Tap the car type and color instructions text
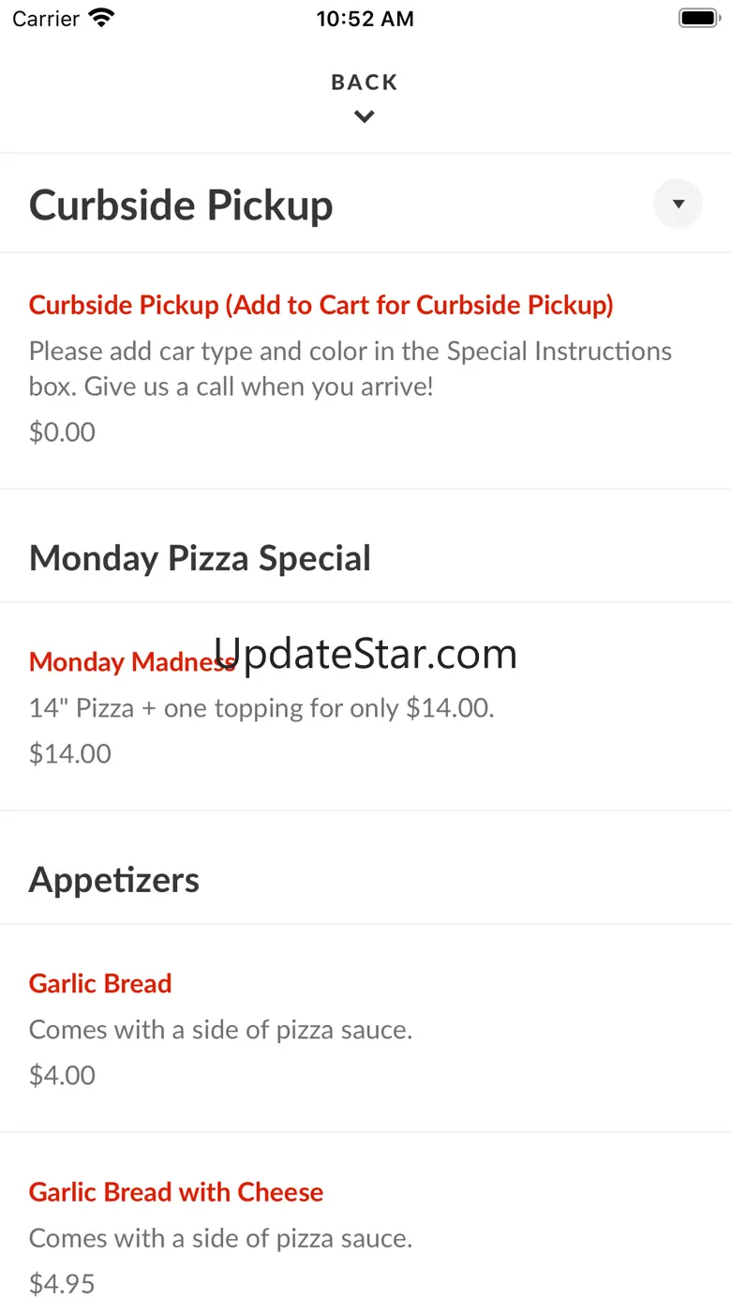Screen dimensions: 731x1301 (351, 369)
